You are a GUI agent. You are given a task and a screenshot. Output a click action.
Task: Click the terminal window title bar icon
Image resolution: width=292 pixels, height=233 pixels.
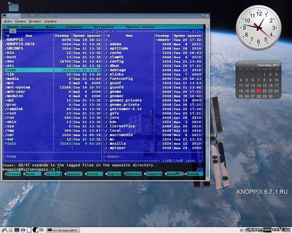click(4, 16)
